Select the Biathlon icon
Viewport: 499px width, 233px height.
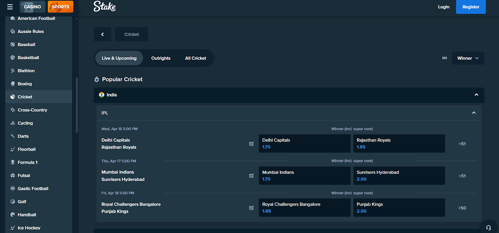click(12, 71)
